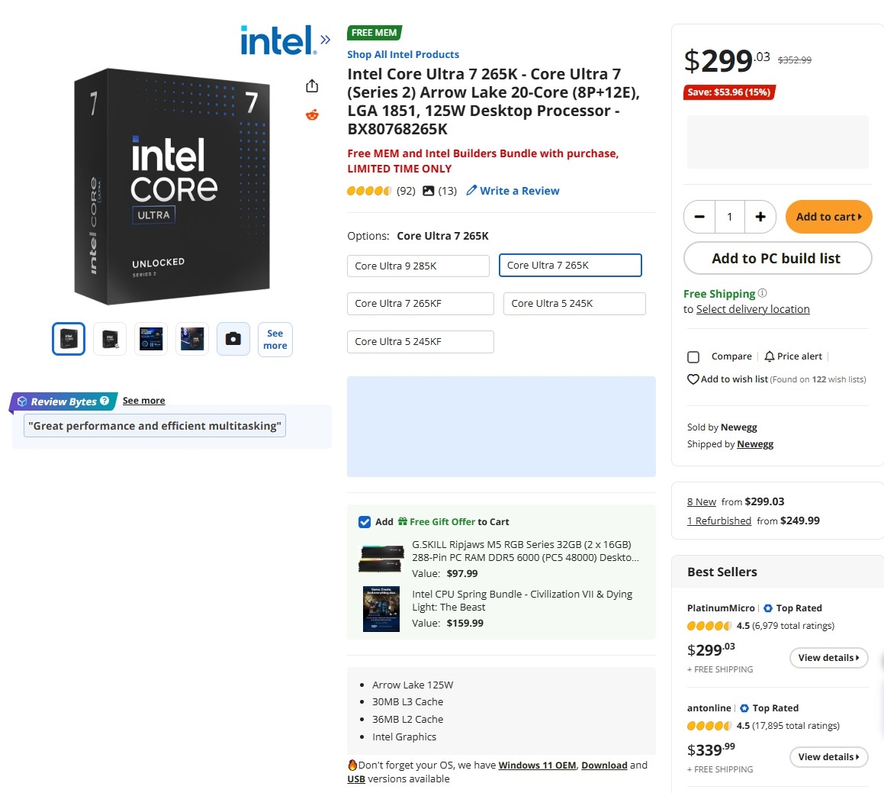
Task: Open the camera photo thumbnail icon
Action: 233,339
